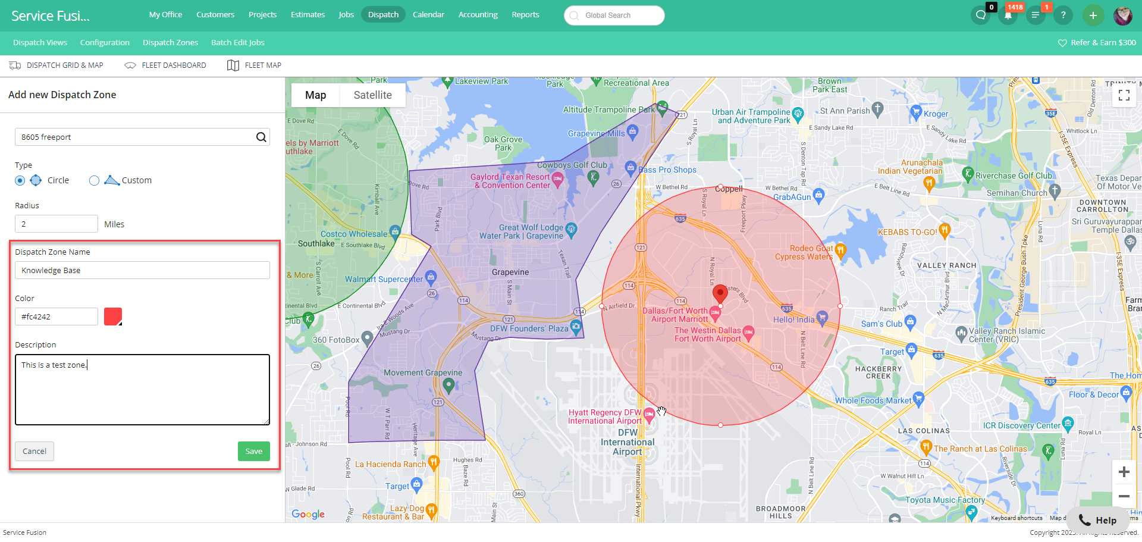Viewport: 1142px width, 542px height.
Task: Click the Sam's Club map marker
Action: (910, 322)
